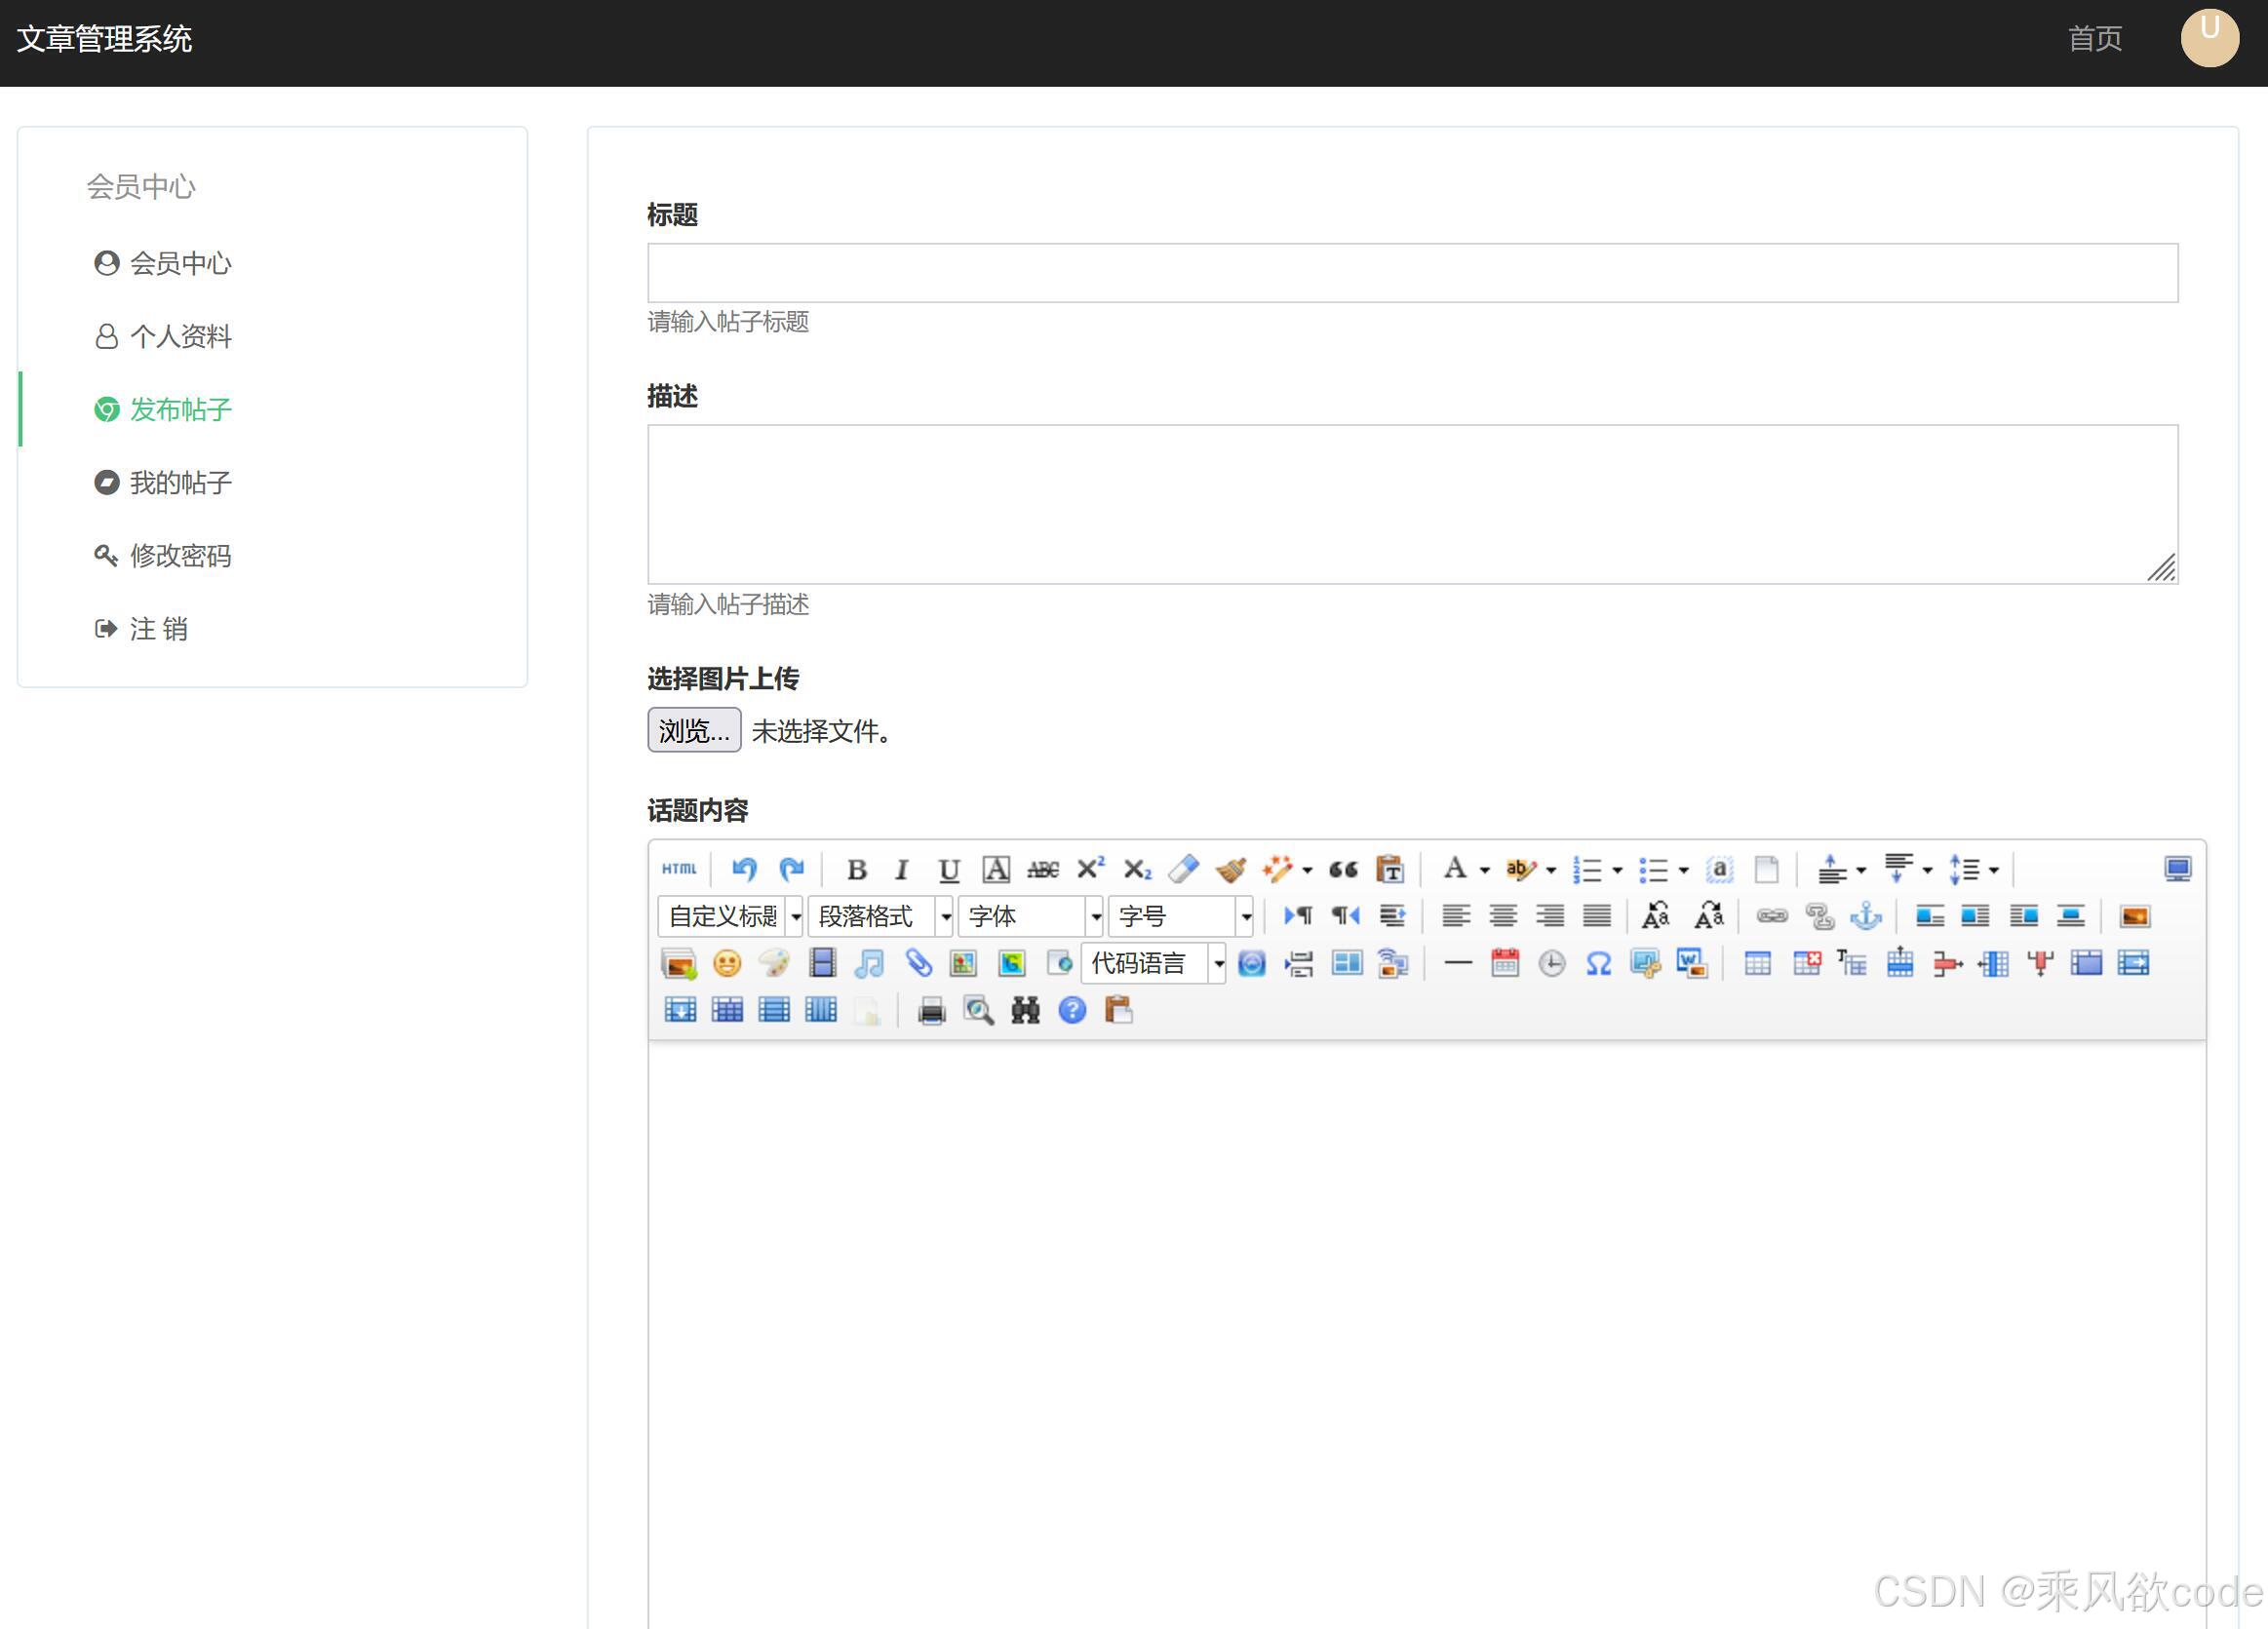The width and height of the screenshot is (2268, 1629).
Task: Enable center alignment for the content
Action: [1504, 915]
